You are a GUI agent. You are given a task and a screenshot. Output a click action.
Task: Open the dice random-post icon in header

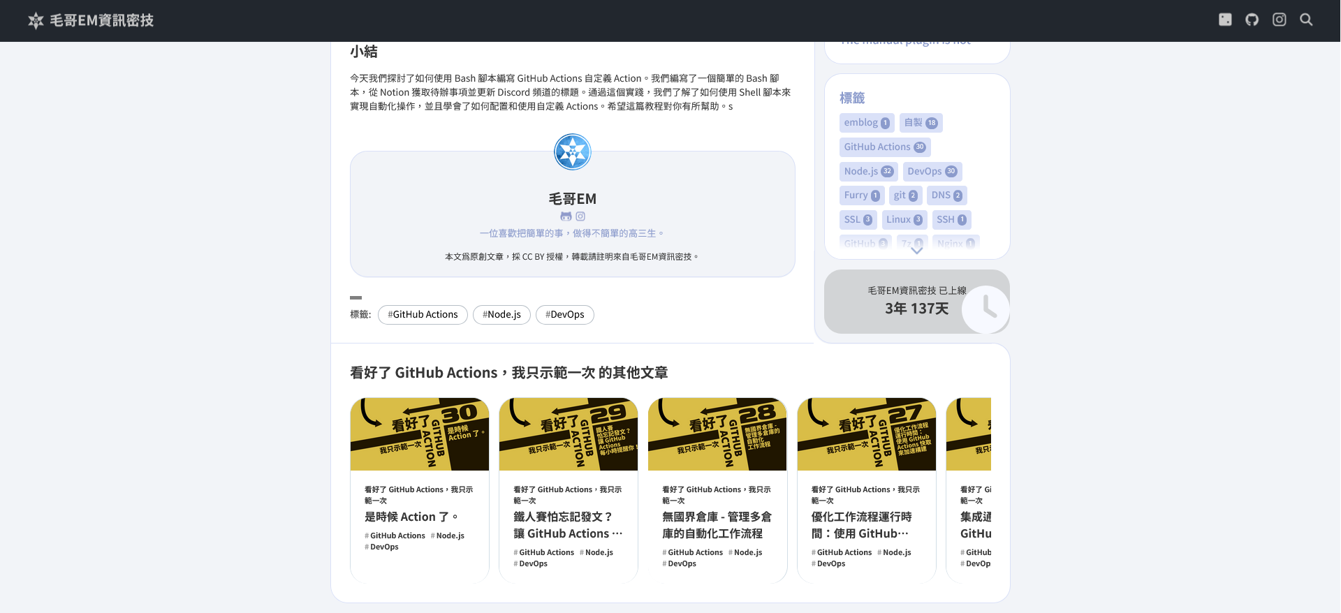1225,20
